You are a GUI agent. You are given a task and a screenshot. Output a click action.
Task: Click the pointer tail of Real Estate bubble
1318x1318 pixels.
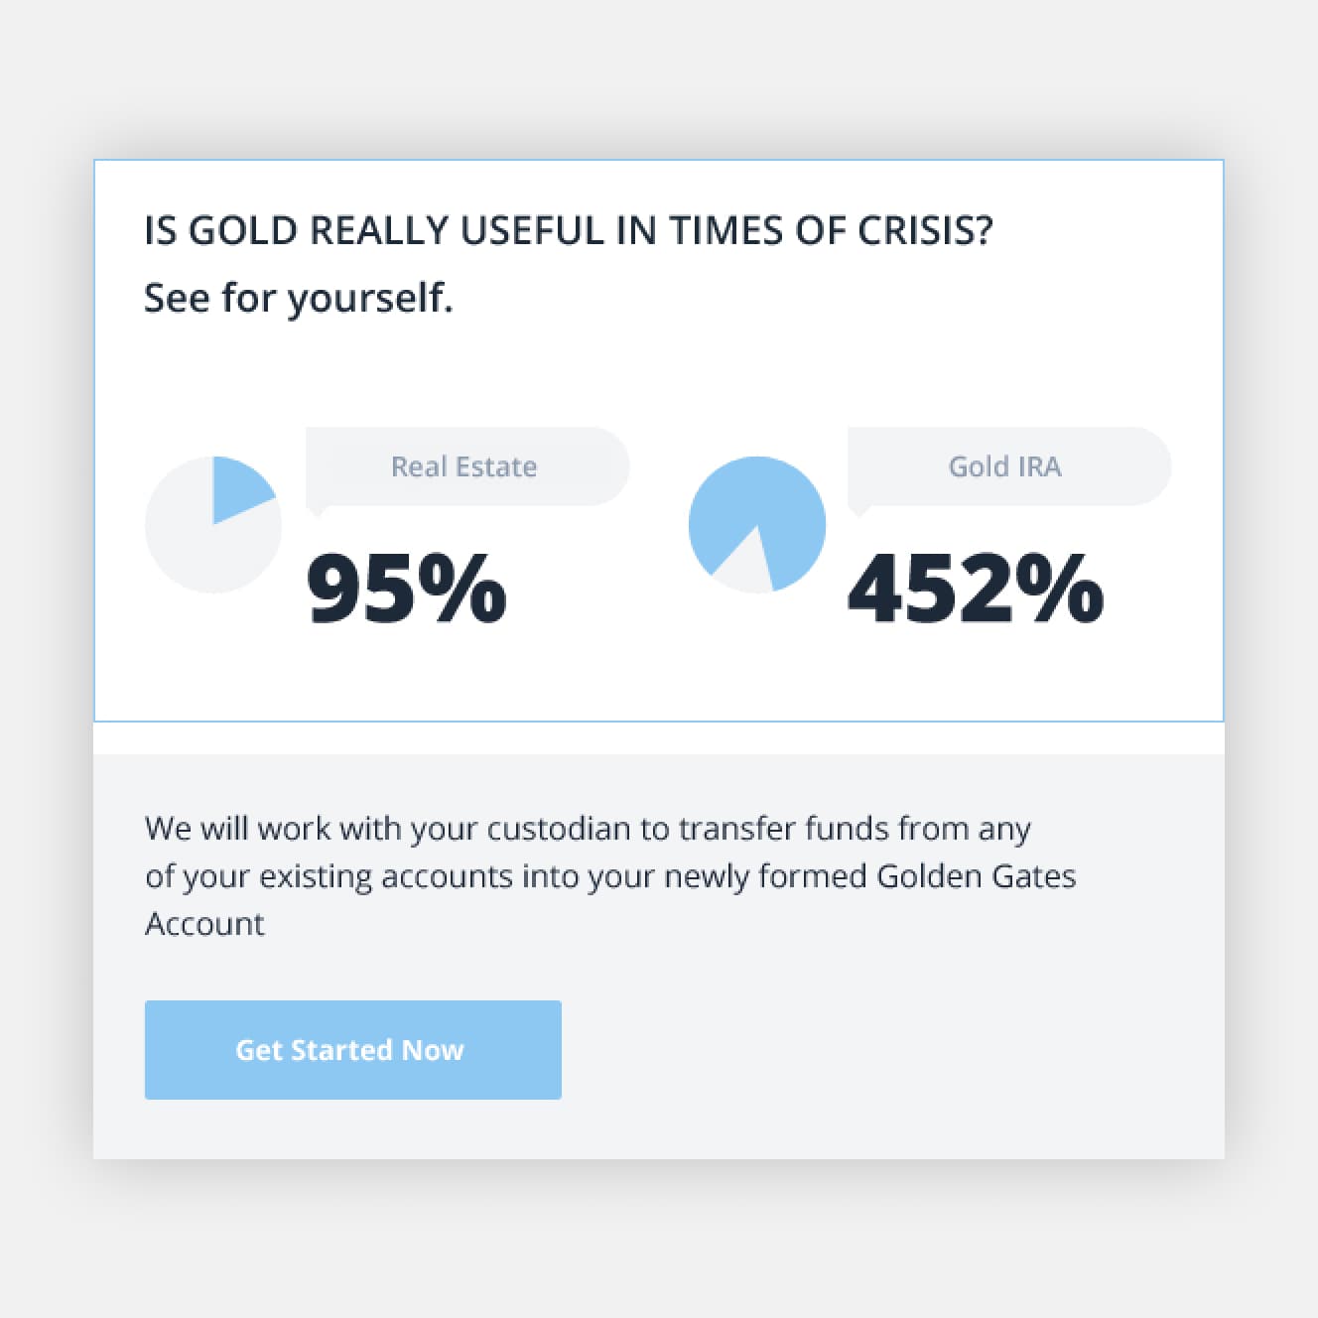click(x=316, y=510)
